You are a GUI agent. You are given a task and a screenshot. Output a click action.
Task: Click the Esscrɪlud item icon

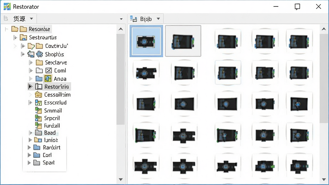coord(39,102)
